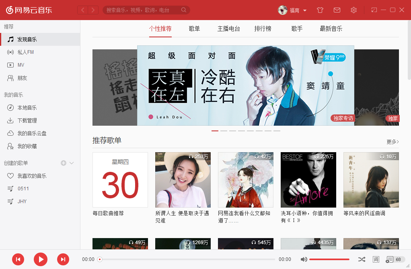Open the messages envelope icon
The height and width of the screenshot is (269, 411).
(337, 10)
